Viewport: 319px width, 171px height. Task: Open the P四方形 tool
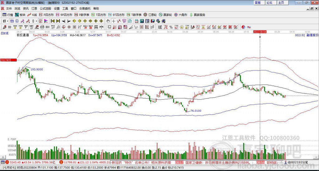coord(46,15)
